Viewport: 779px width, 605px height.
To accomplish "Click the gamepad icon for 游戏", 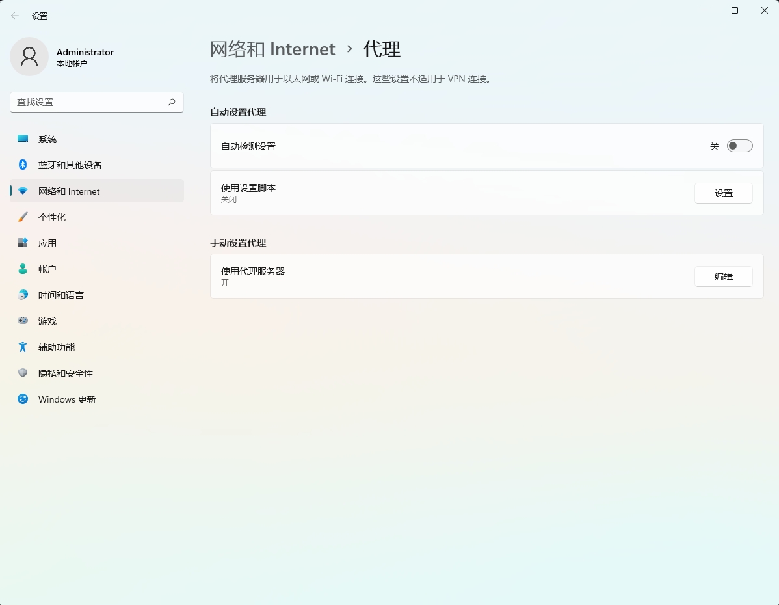I will [x=23, y=321].
